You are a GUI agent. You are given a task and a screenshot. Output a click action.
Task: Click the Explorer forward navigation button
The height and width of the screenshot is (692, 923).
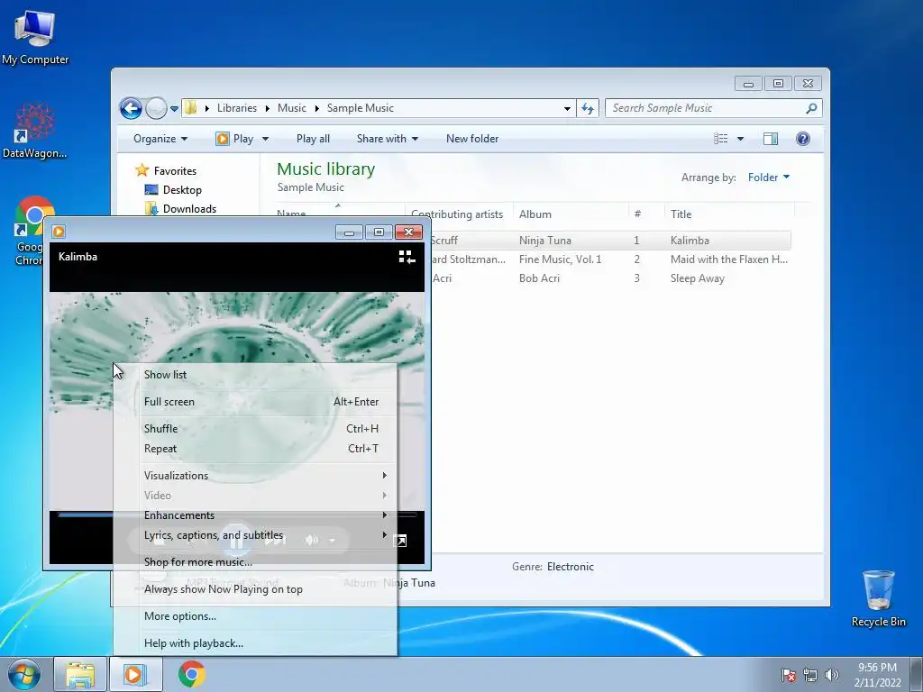point(156,108)
